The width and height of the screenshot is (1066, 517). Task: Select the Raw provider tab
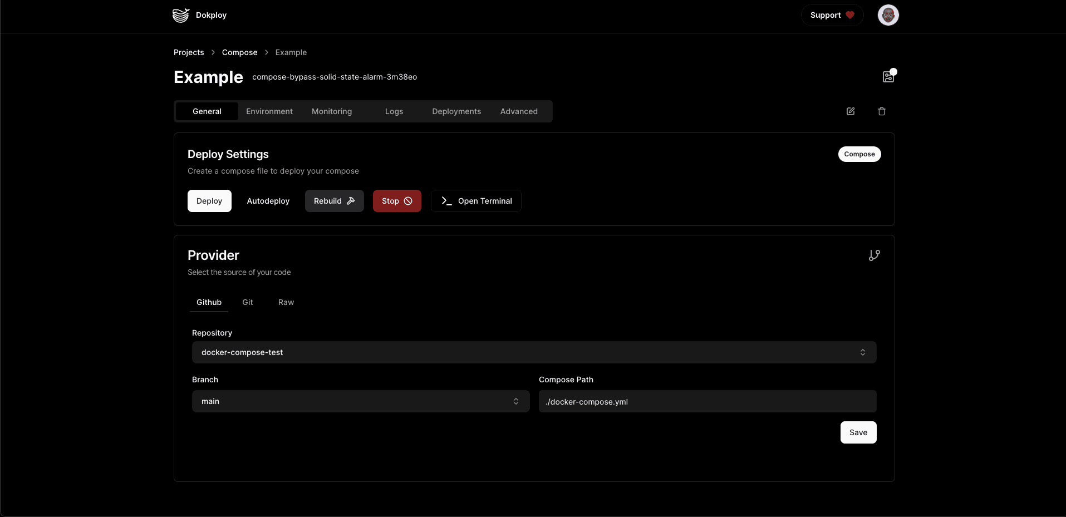tap(286, 302)
